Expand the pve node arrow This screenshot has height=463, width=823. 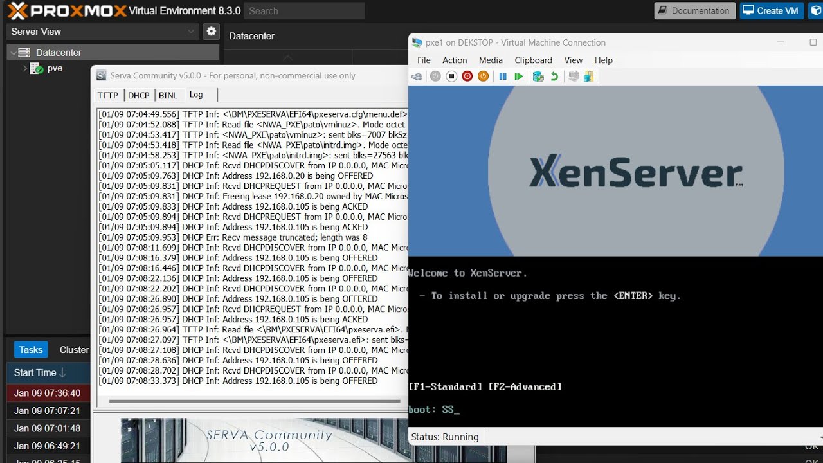[x=25, y=68]
